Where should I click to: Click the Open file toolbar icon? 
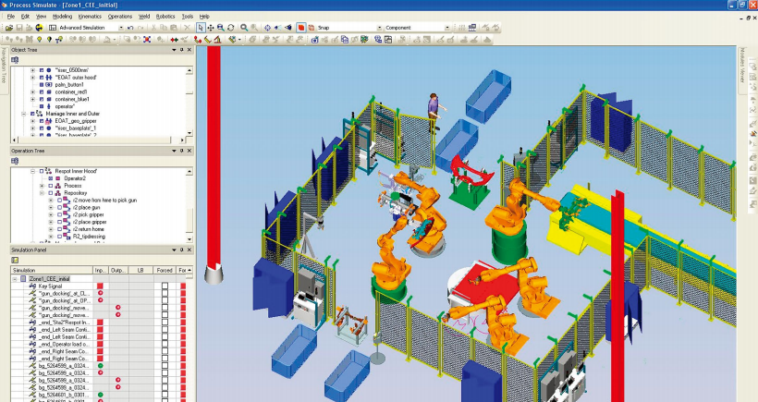pos(9,28)
